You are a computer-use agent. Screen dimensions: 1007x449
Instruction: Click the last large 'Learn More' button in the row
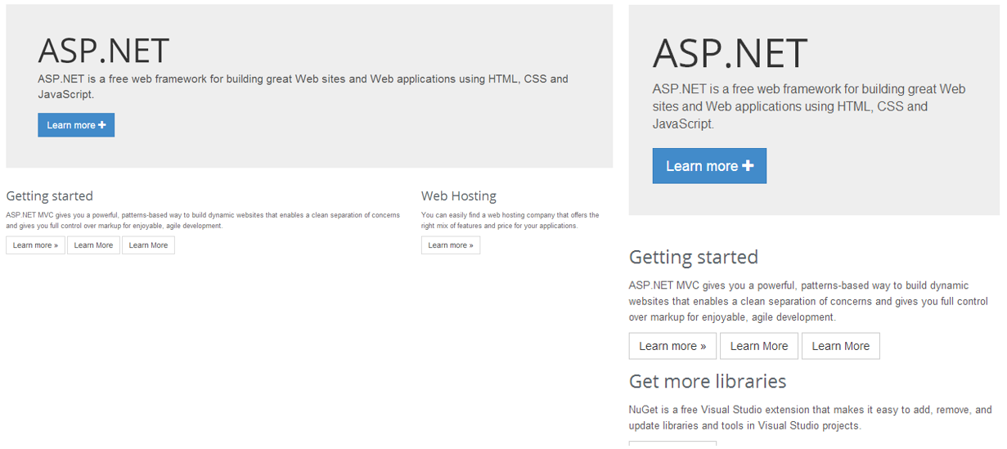[x=840, y=346]
